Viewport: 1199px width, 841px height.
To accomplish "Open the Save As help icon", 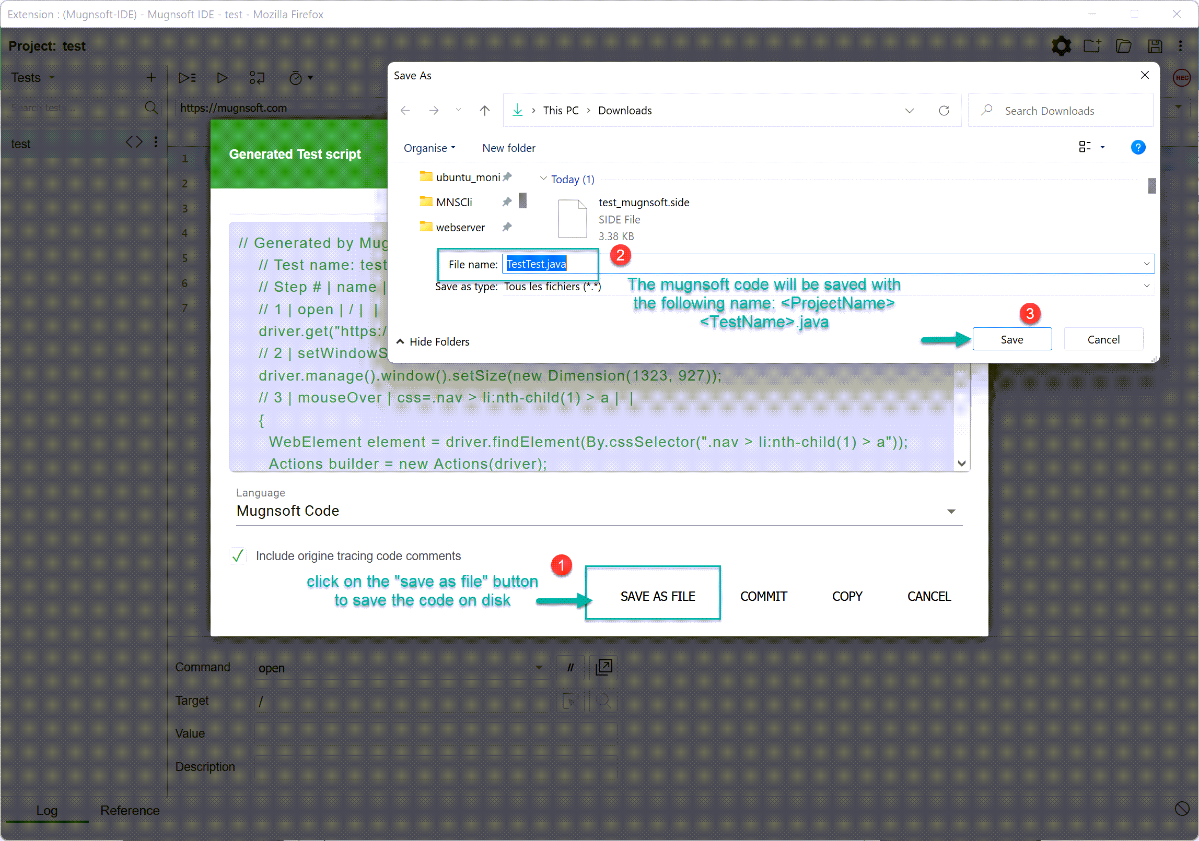I will (1138, 147).
